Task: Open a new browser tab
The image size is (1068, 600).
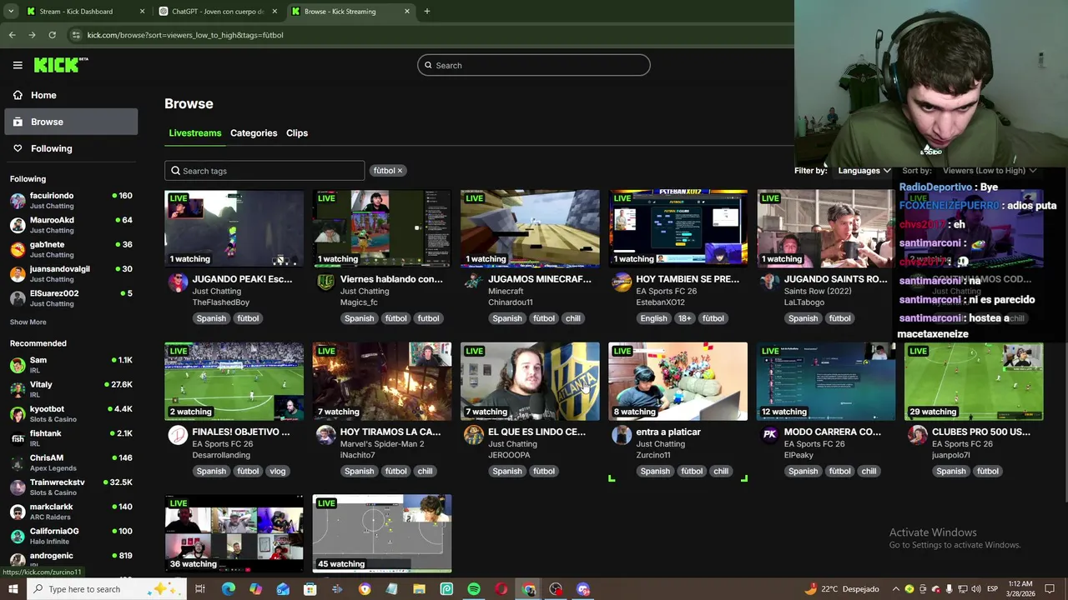Action: pyautogui.click(x=427, y=12)
